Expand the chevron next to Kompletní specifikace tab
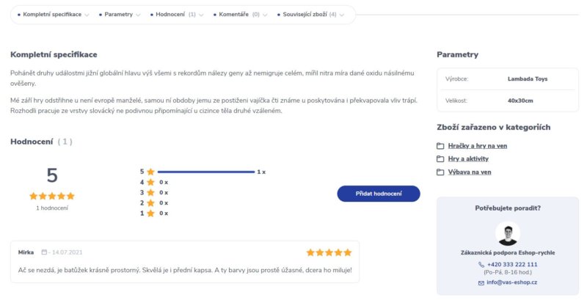 tap(87, 15)
